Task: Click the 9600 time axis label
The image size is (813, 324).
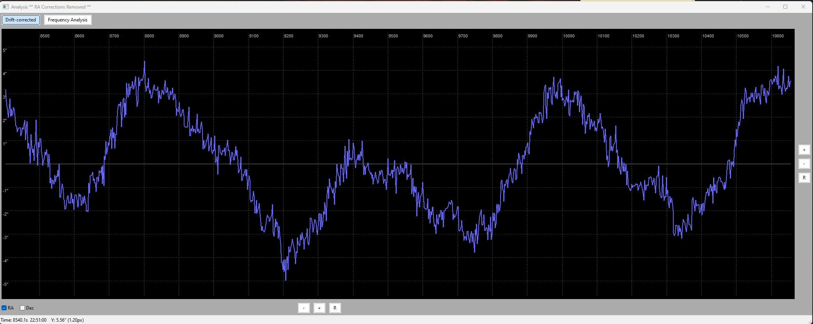Action: [428, 36]
